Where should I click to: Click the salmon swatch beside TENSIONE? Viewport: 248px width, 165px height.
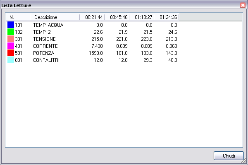pos(11,39)
